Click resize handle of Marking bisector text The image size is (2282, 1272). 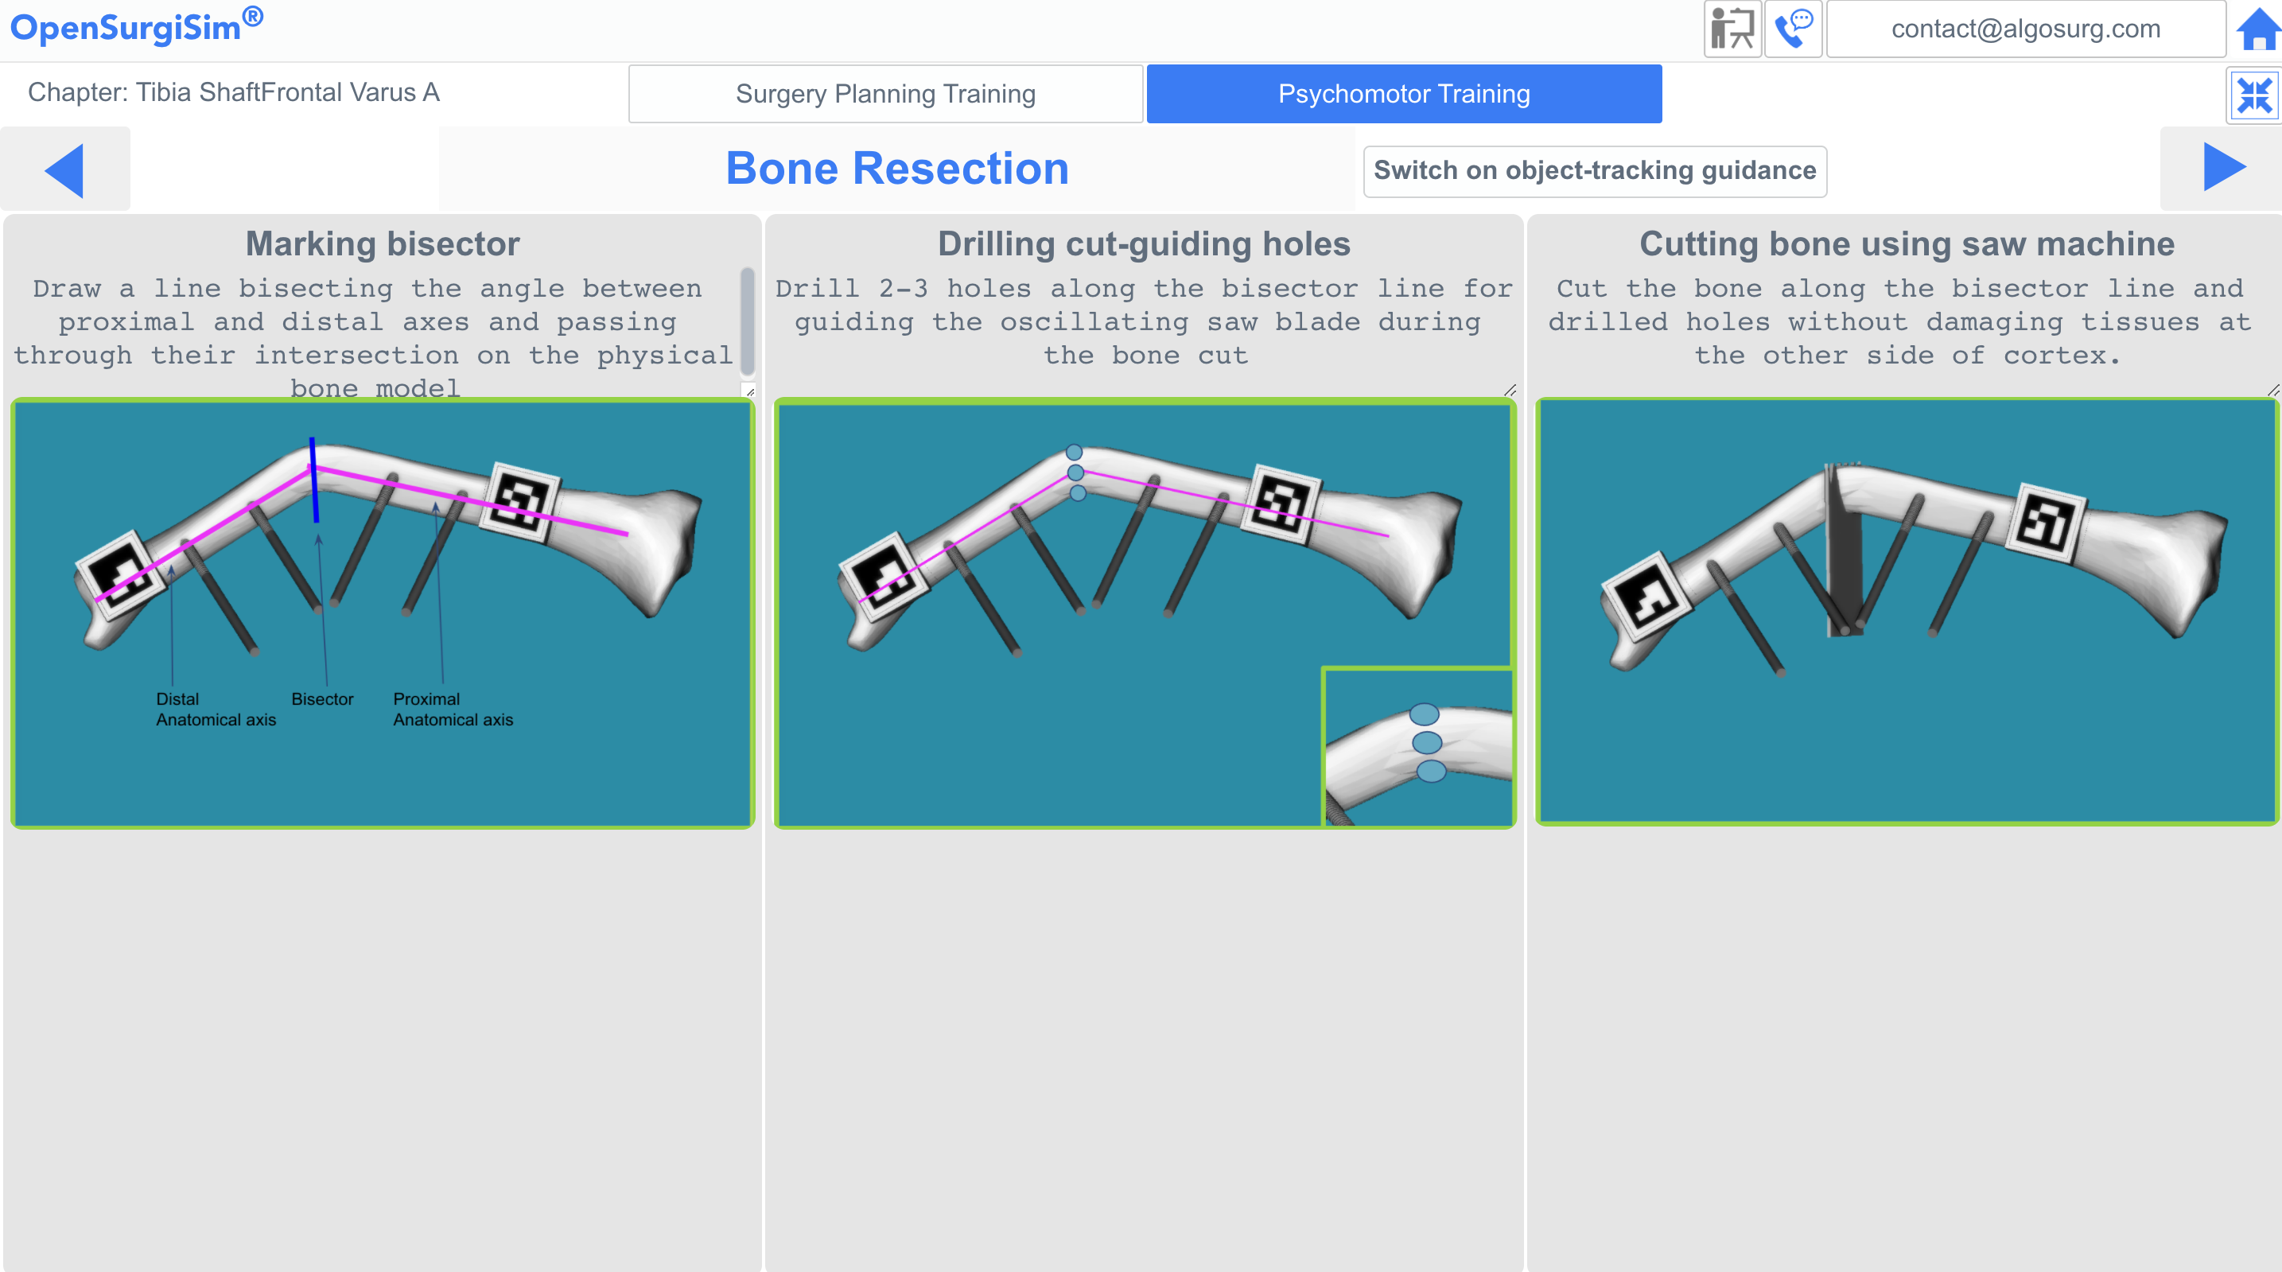point(749,391)
